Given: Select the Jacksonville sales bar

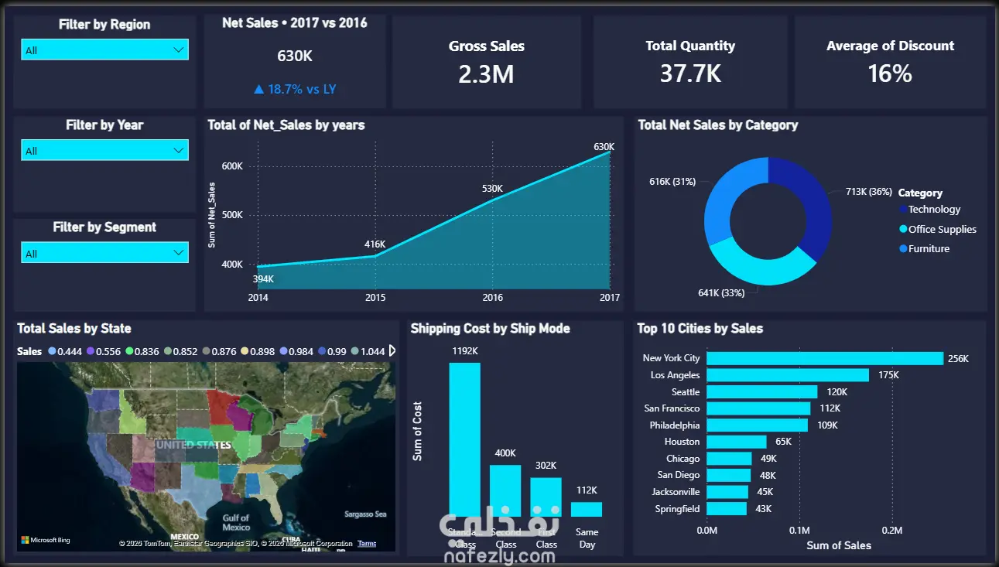Looking at the screenshot, I should pos(727,492).
